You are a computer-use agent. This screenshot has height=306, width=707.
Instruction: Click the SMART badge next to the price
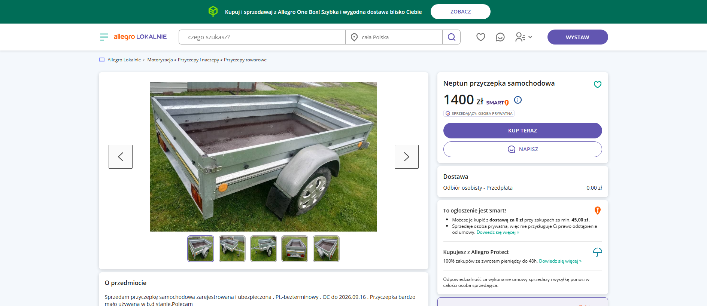(497, 102)
